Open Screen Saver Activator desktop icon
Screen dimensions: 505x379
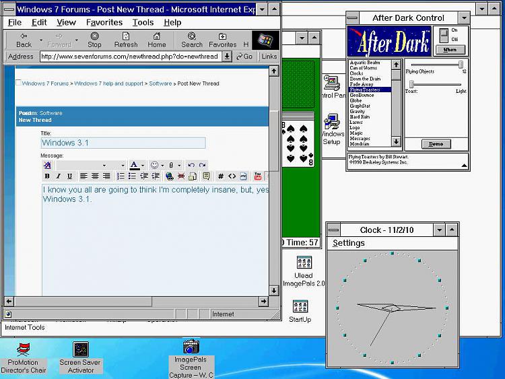[81, 357]
